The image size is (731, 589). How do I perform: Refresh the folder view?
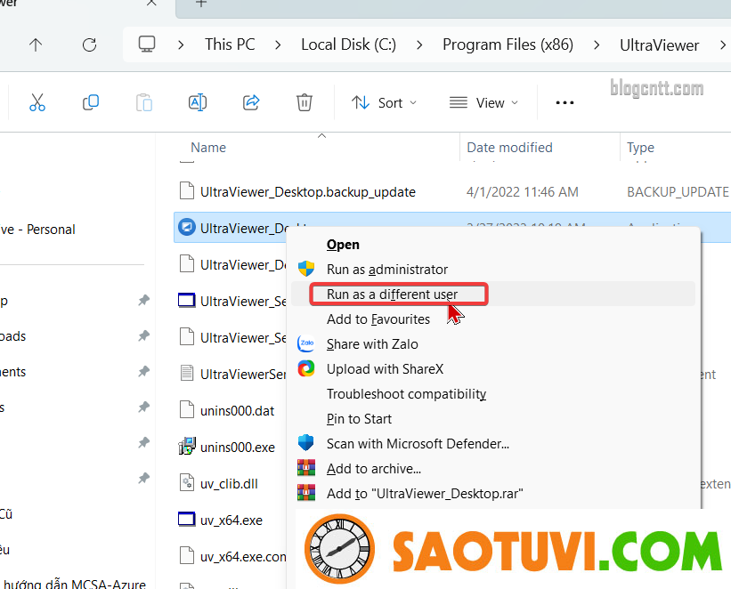(x=90, y=44)
